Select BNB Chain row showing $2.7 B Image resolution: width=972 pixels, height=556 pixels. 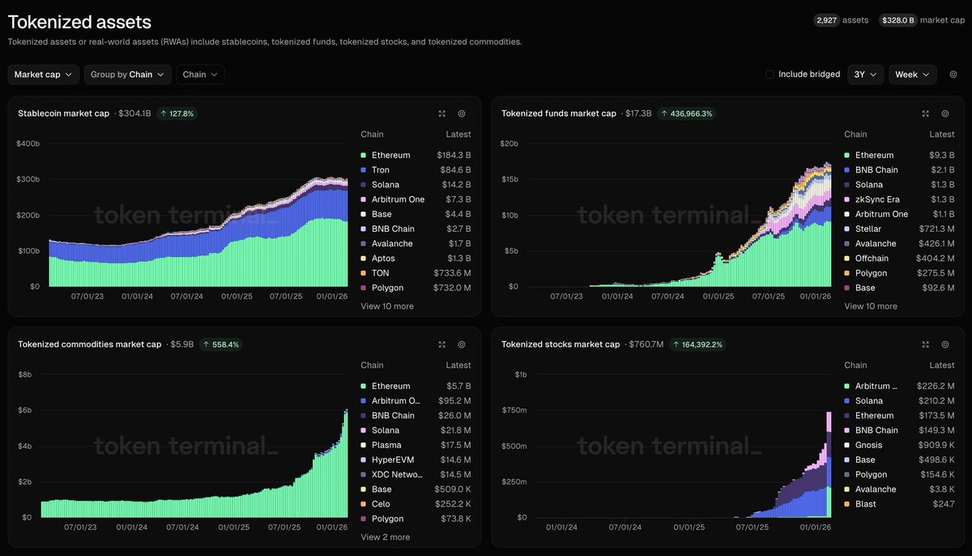[x=416, y=229]
